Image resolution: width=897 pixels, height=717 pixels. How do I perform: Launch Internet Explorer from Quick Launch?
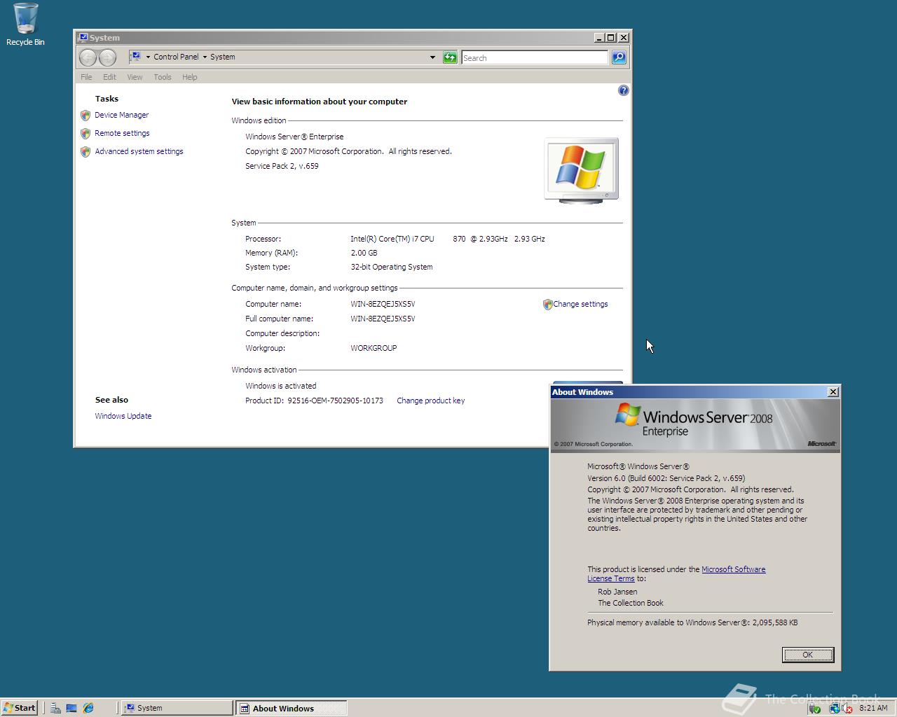[88, 708]
